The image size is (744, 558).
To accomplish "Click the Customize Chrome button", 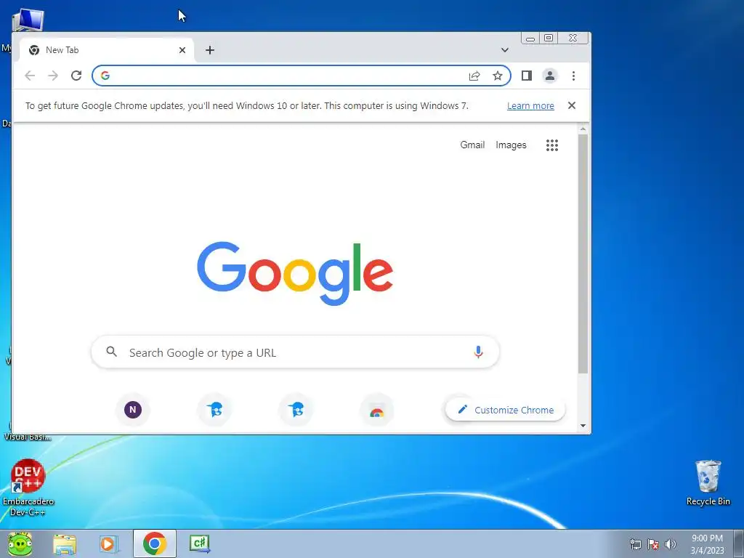I will click(x=506, y=410).
